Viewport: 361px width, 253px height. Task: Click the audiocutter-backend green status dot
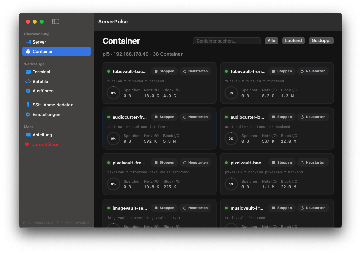(x=226, y=117)
